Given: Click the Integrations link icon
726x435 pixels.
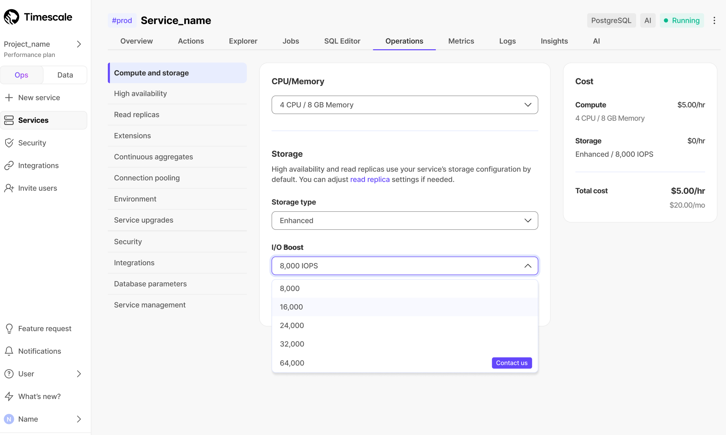Looking at the screenshot, I should (x=9, y=166).
